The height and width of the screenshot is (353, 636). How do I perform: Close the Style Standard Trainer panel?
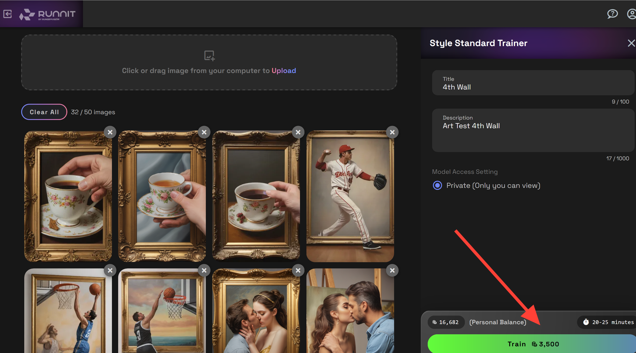(631, 43)
